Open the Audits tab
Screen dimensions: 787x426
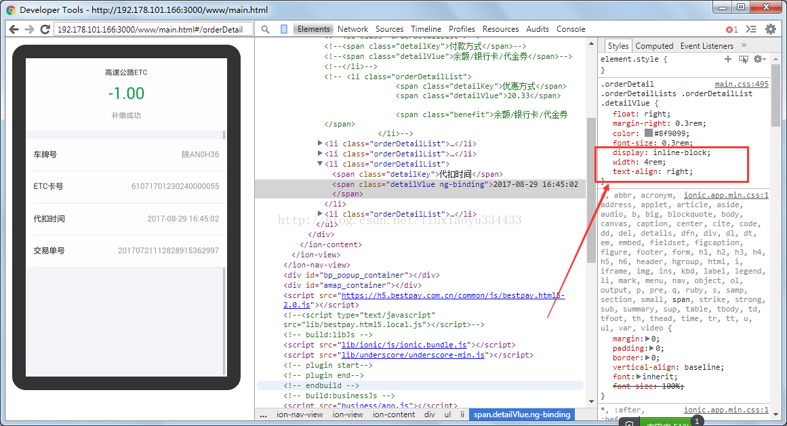tap(538, 29)
